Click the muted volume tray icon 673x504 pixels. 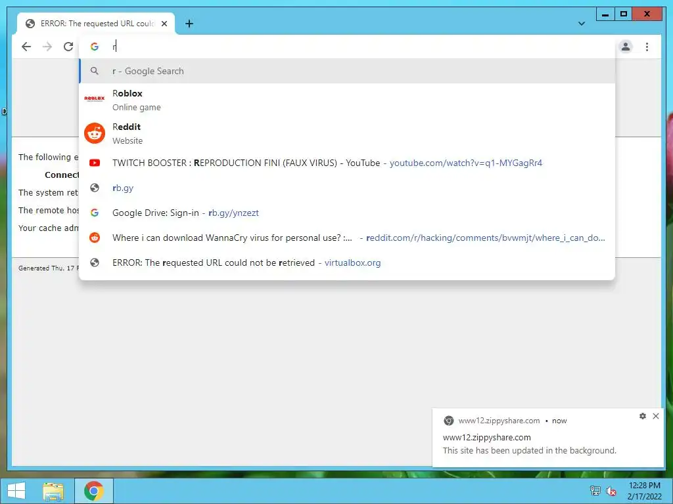(611, 491)
